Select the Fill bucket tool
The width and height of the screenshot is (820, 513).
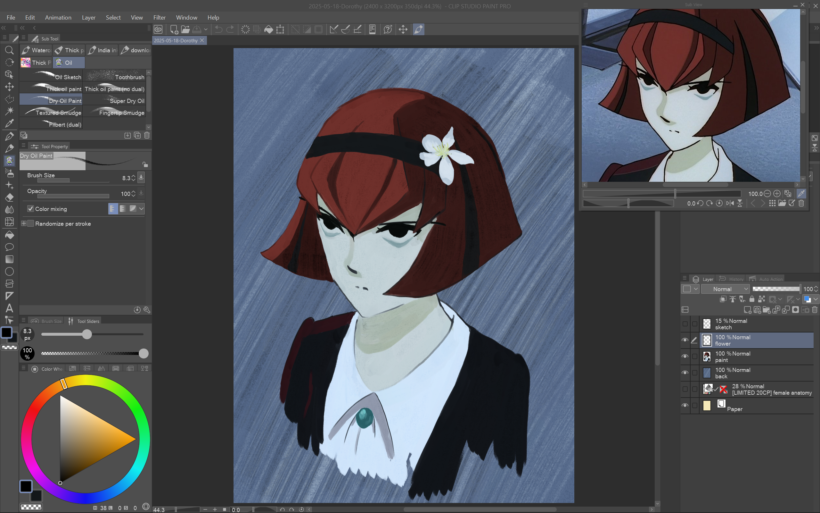coord(9,235)
